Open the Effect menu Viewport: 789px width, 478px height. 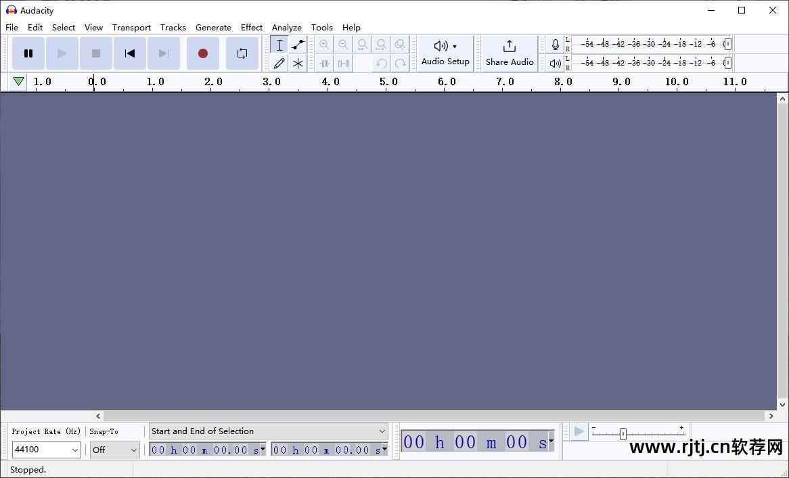252,27
